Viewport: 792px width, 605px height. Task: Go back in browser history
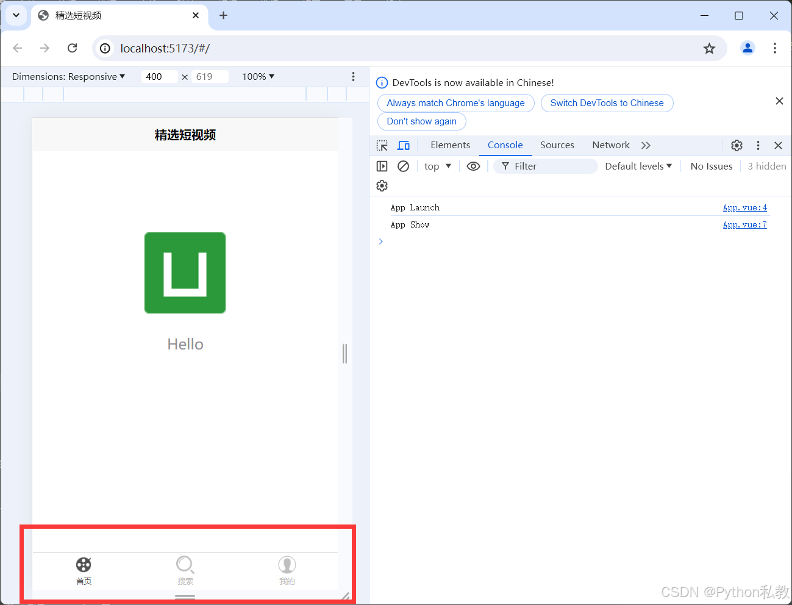pos(18,48)
